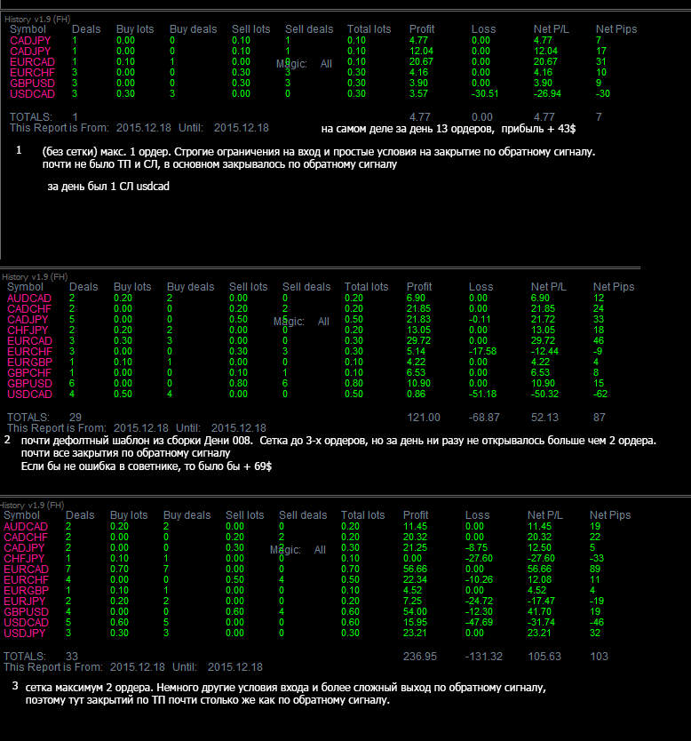Viewport: 691px width, 741px height.
Task: Select the Buy lots header in the middle report
Action: tap(132, 287)
